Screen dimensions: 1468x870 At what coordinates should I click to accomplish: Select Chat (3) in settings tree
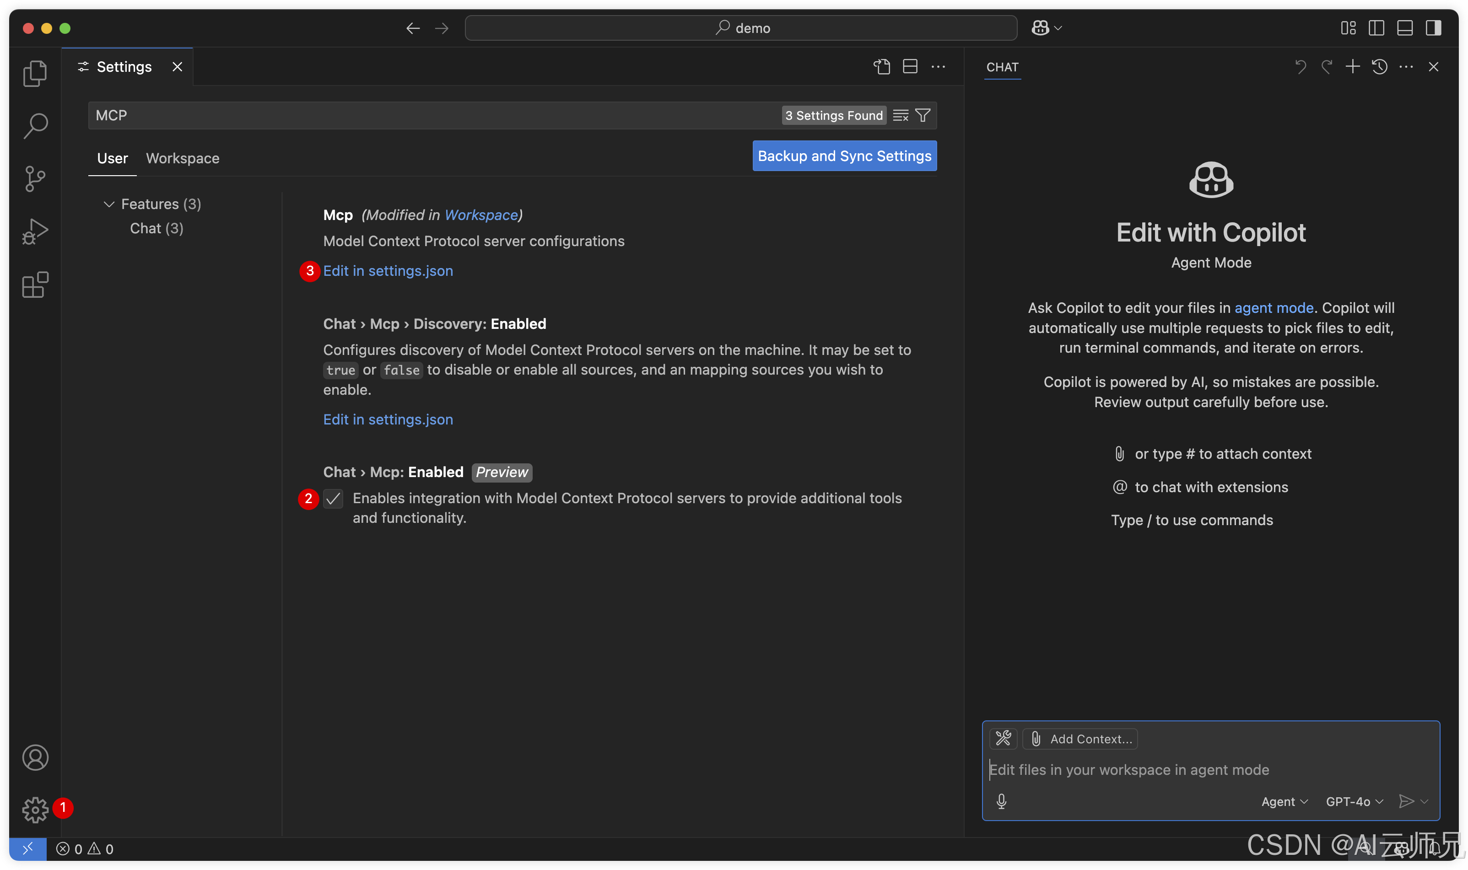tap(157, 229)
